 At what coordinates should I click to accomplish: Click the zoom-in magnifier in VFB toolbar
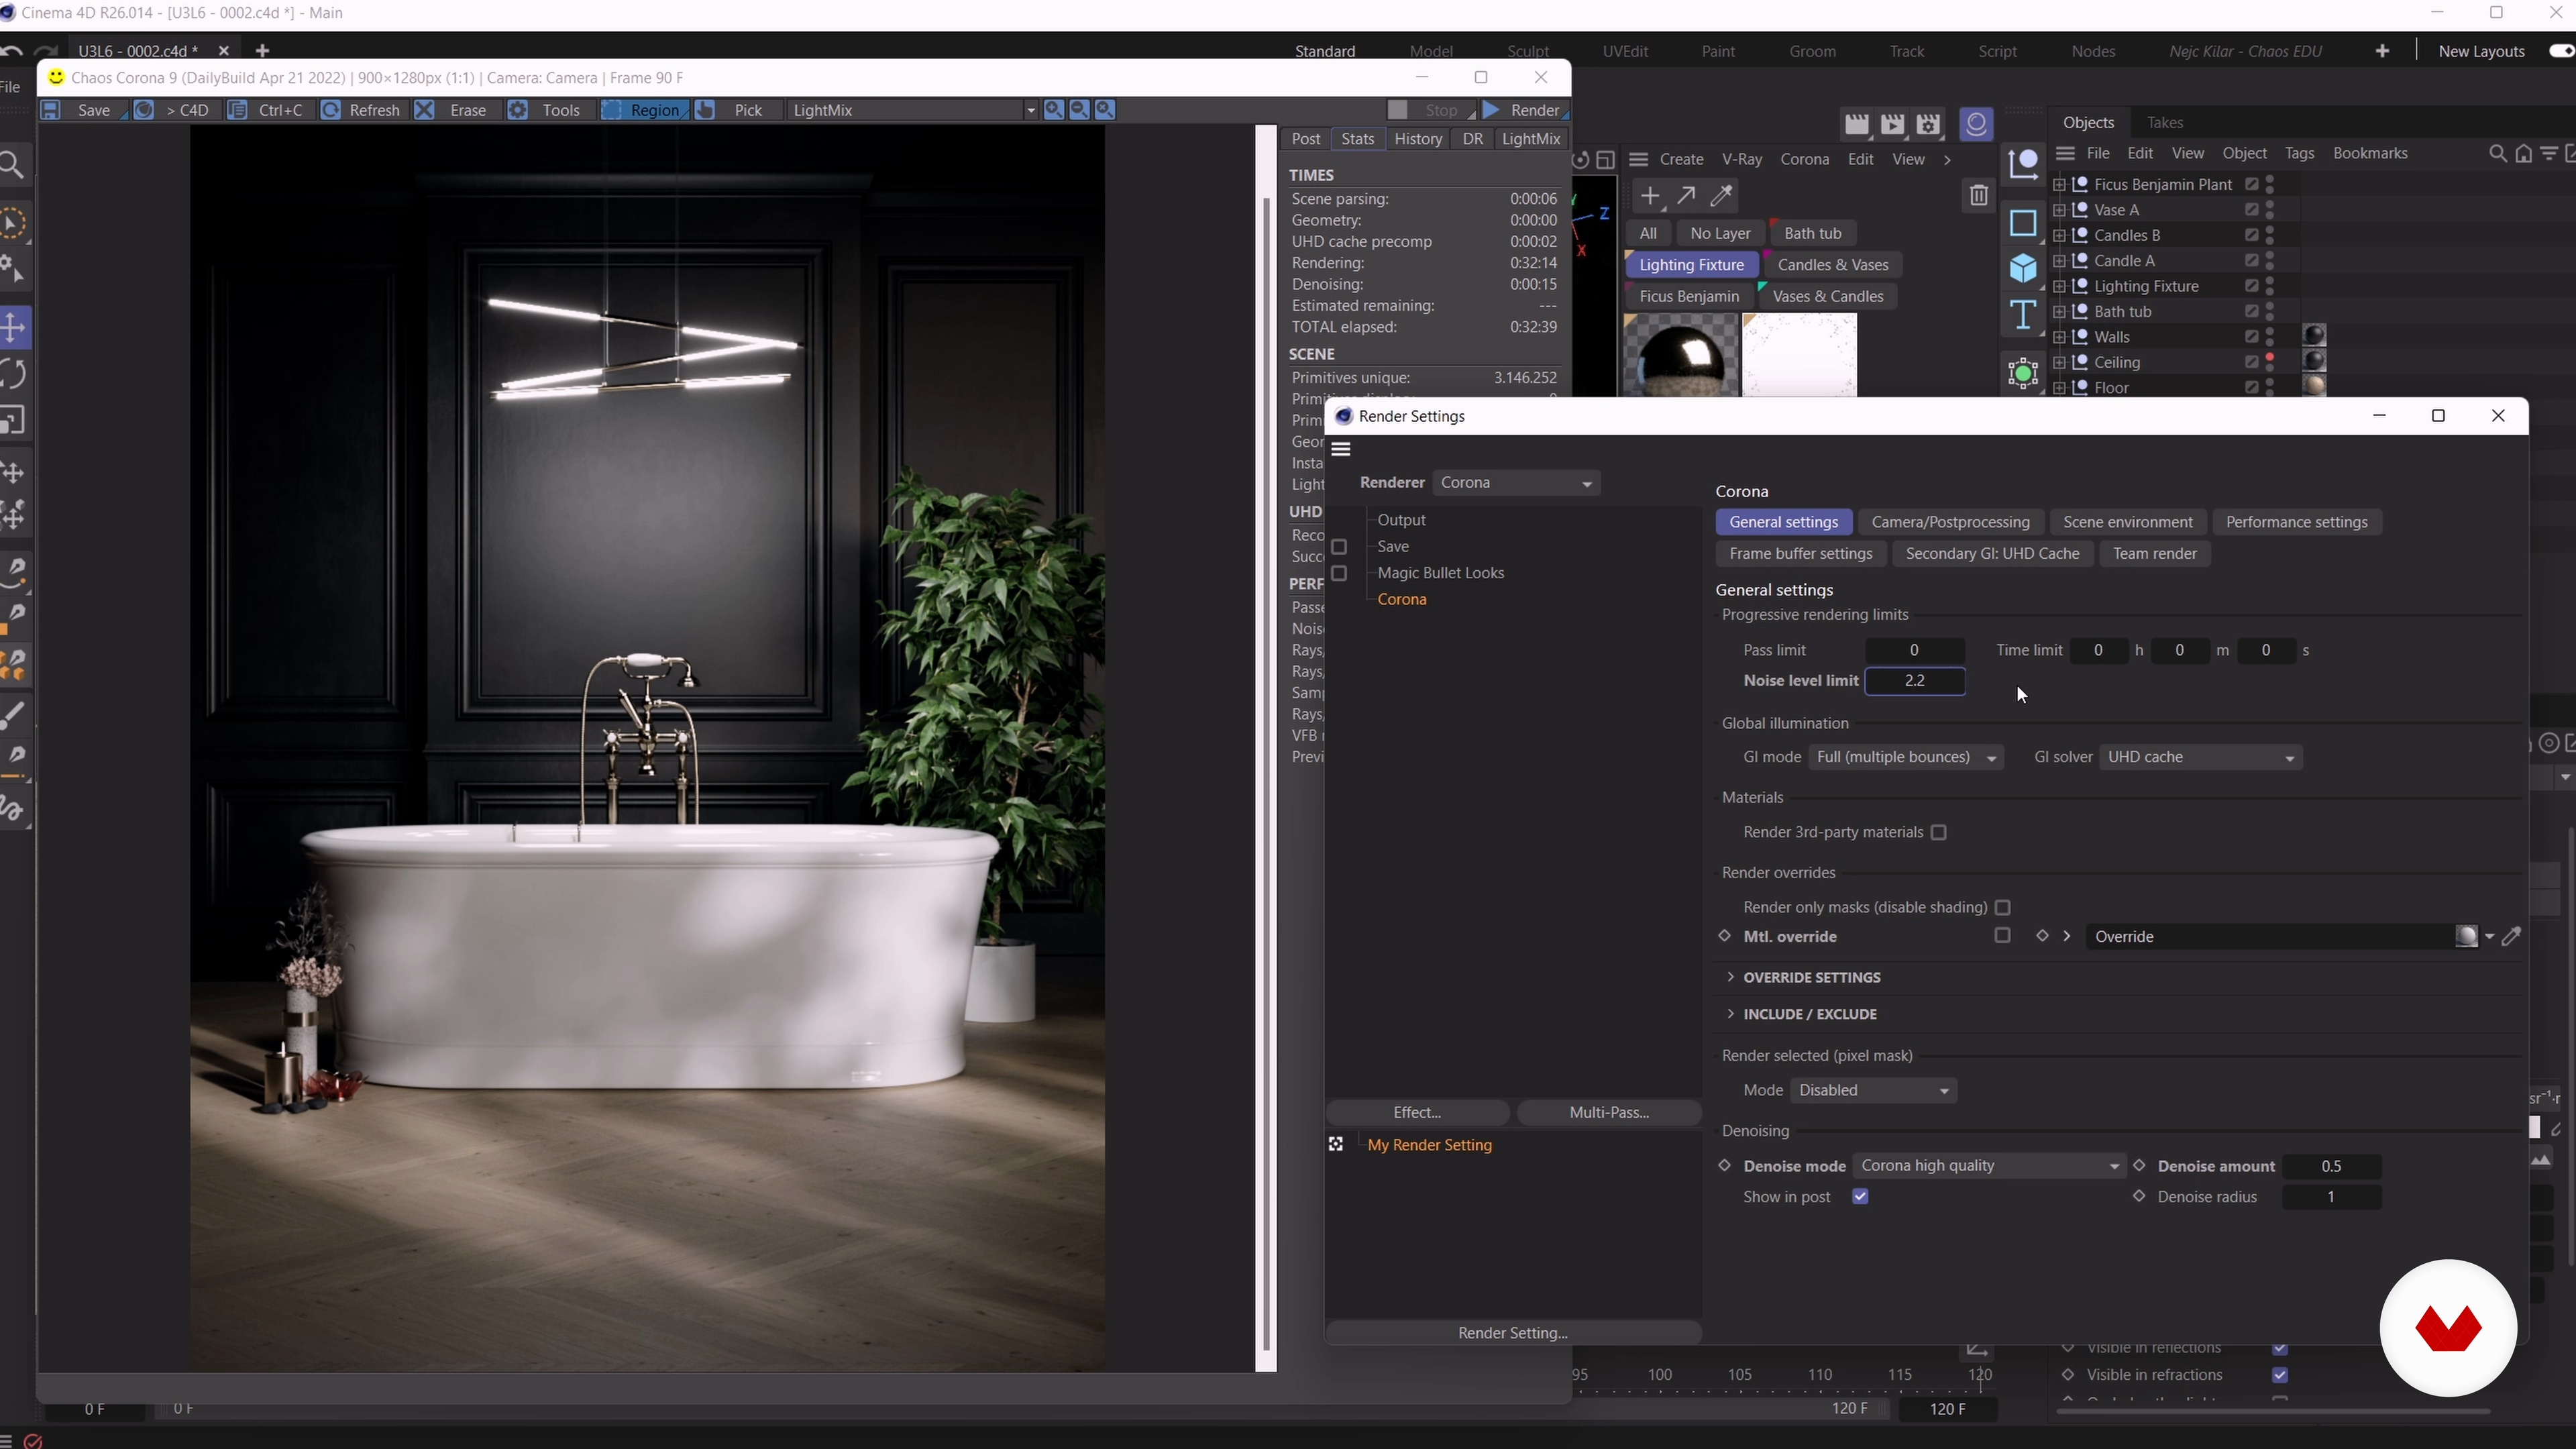(1054, 110)
